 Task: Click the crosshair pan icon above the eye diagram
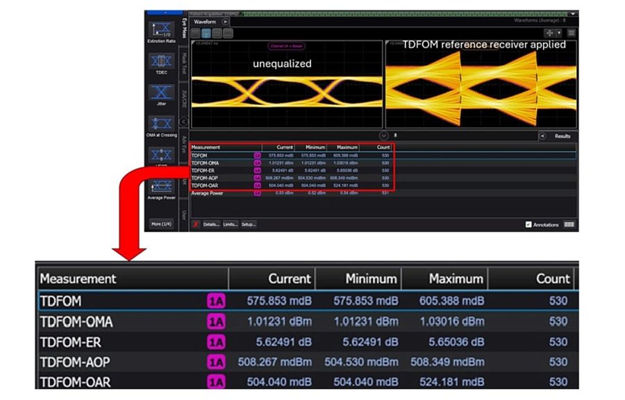[549, 31]
